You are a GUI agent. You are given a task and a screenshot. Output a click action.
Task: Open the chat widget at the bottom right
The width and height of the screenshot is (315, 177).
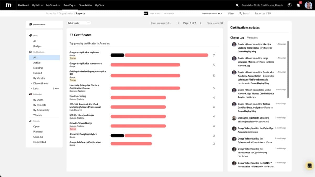click(309, 165)
